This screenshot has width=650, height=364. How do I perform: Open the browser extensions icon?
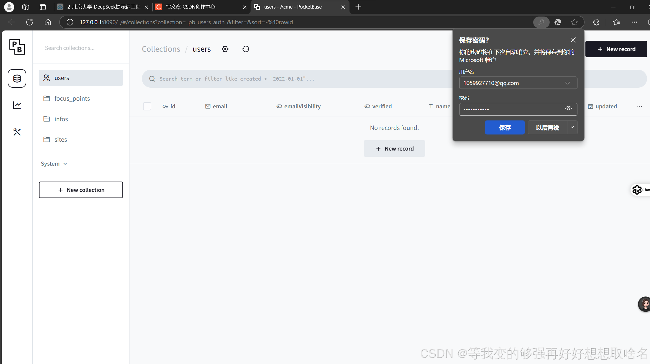click(x=596, y=22)
